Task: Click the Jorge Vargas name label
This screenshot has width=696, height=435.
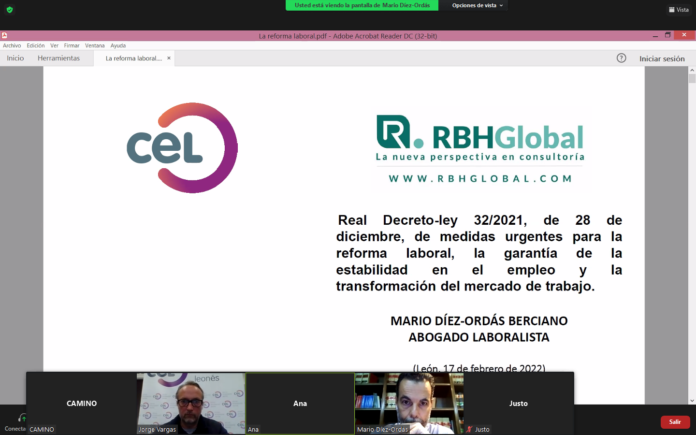Action: click(157, 429)
